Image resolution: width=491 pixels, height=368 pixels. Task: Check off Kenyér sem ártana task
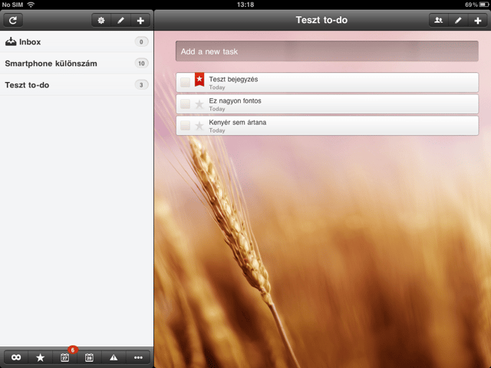185,126
